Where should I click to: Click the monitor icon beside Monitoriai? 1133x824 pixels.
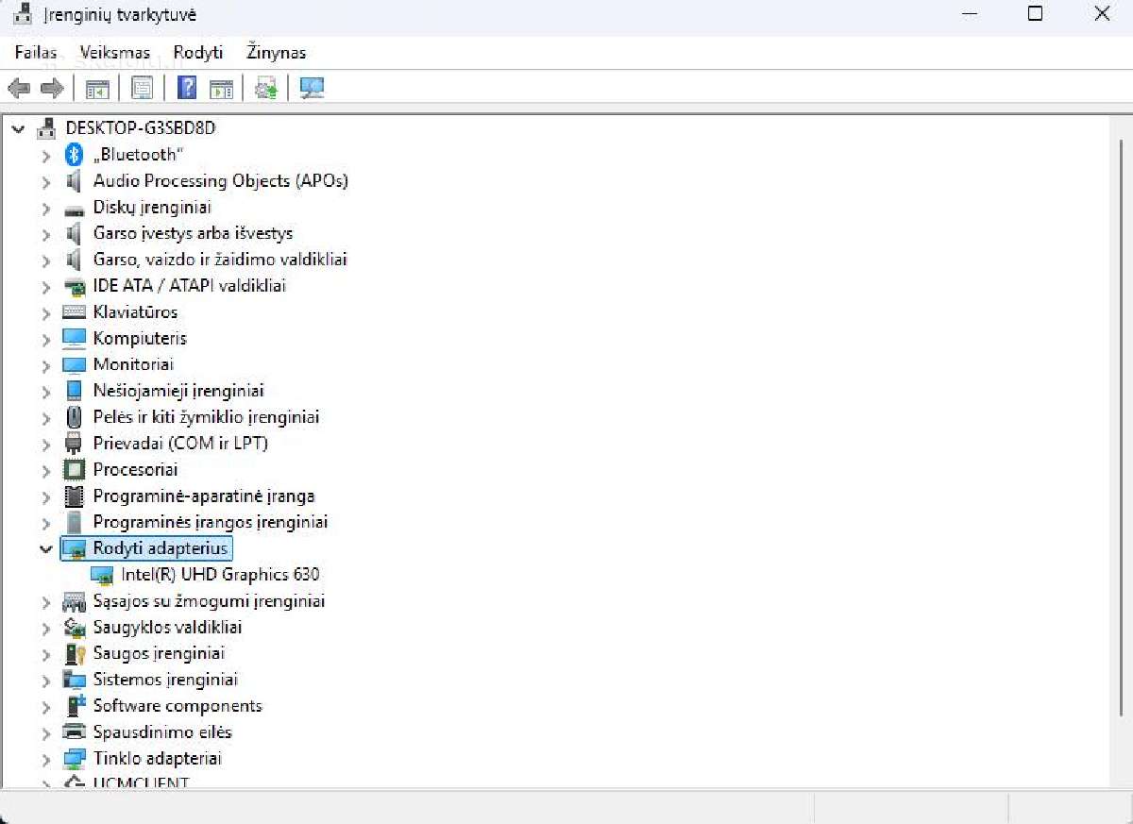point(74,365)
